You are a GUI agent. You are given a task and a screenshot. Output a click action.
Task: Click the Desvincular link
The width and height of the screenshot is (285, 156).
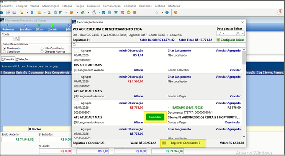(x=232, y=122)
